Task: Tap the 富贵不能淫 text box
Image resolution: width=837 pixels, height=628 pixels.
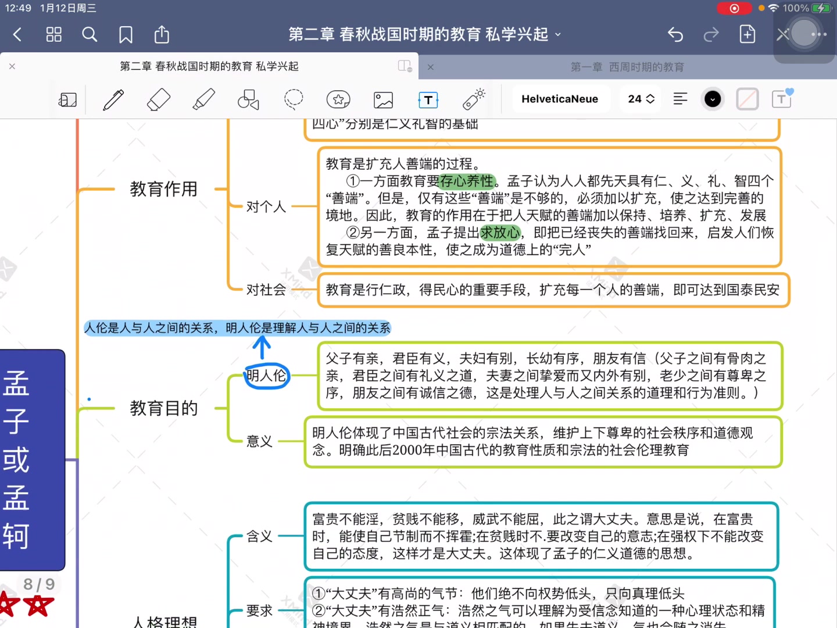Action: tap(541, 536)
